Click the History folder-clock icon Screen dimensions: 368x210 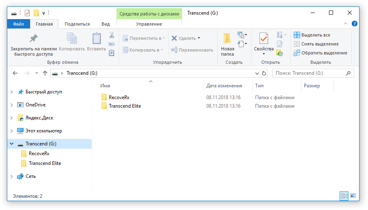pos(279,53)
